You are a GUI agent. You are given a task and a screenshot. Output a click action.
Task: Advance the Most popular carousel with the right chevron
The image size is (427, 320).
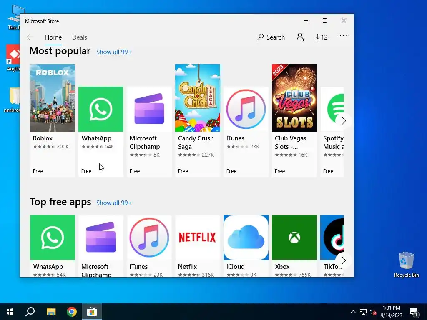[344, 121]
